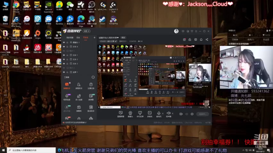This screenshot has height=153, width=273.
Task: Open the gift box icon with red dot
Action: (184, 39)
